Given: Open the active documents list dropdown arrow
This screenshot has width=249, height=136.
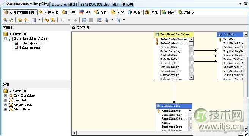Looking at the screenshot, I should [240, 4].
